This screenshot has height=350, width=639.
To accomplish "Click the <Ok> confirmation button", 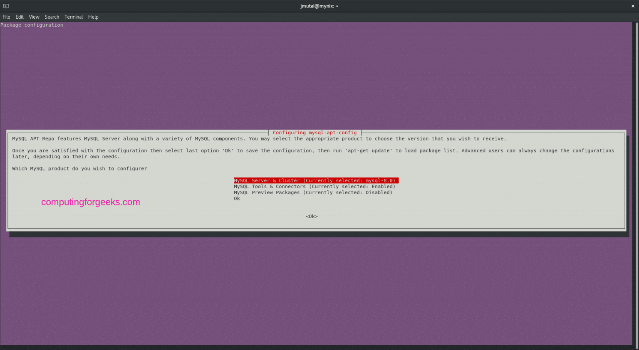I will click(x=311, y=216).
